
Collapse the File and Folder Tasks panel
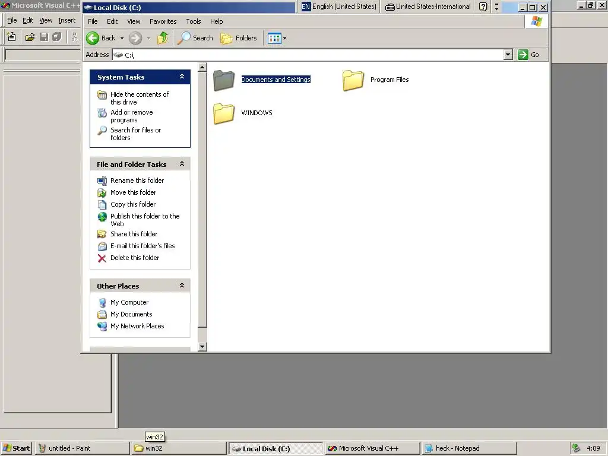point(182,164)
